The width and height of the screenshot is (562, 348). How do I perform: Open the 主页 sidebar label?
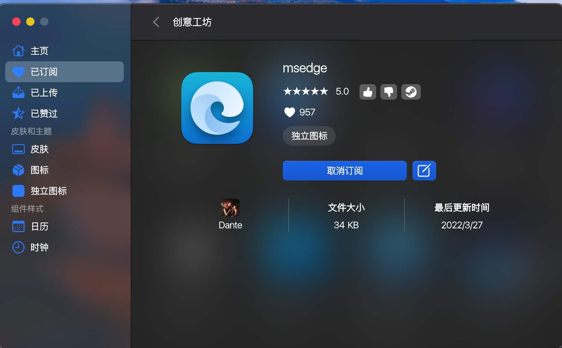pos(39,51)
